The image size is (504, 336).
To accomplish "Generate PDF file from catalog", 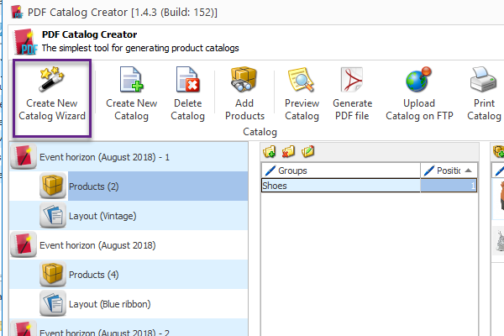I will point(352,94).
